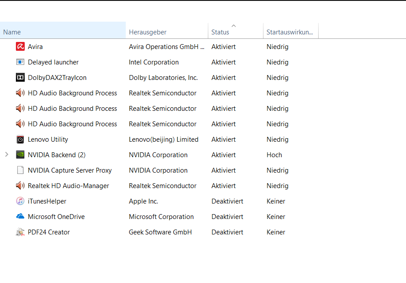
Task: Select the Delayed launcher icon
Action: [x=20, y=62]
